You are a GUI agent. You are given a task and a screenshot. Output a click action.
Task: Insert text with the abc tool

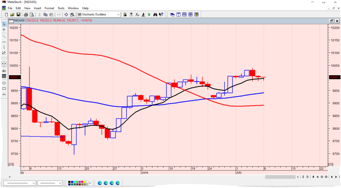tap(4, 71)
